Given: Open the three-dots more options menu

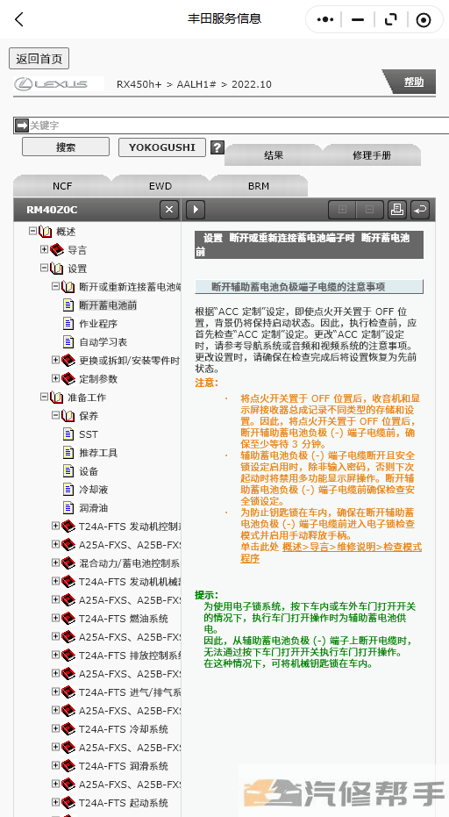Looking at the screenshot, I should click(x=325, y=20).
